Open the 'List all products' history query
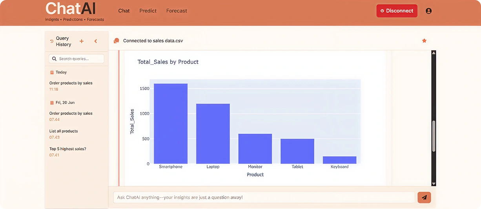 (x=64, y=131)
